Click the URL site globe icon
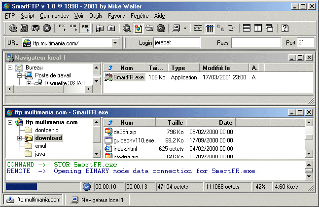319x207 pixels. (x=27, y=43)
